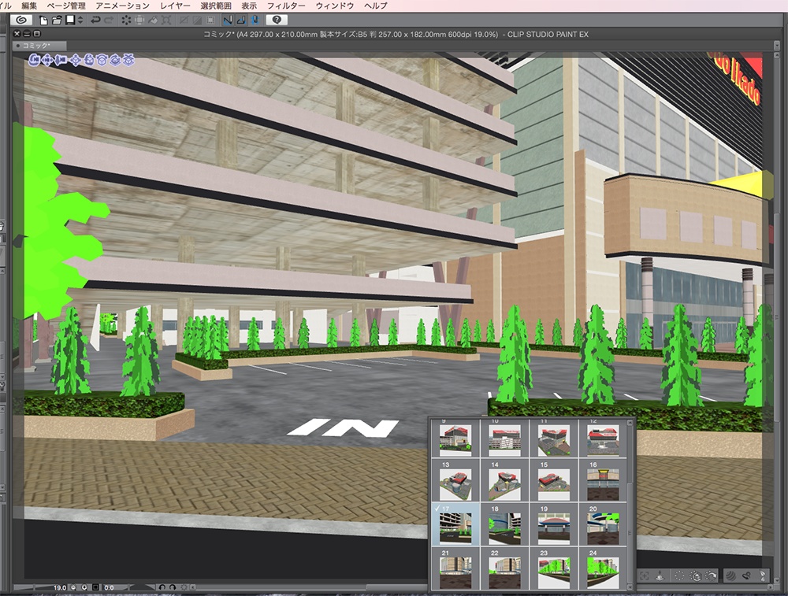Viewport: 788px width, 596px height.
Task: Click the rotation angle slider showing 0.0
Action: 127,587
